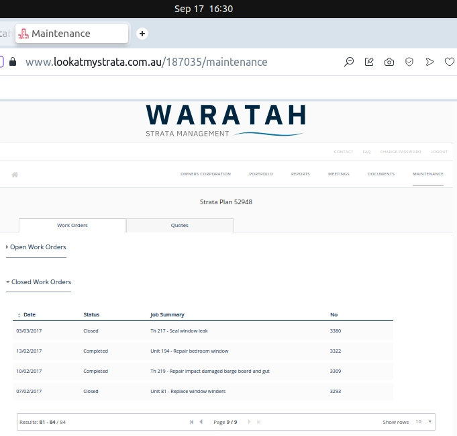Click Change Password link

pyautogui.click(x=401, y=152)
